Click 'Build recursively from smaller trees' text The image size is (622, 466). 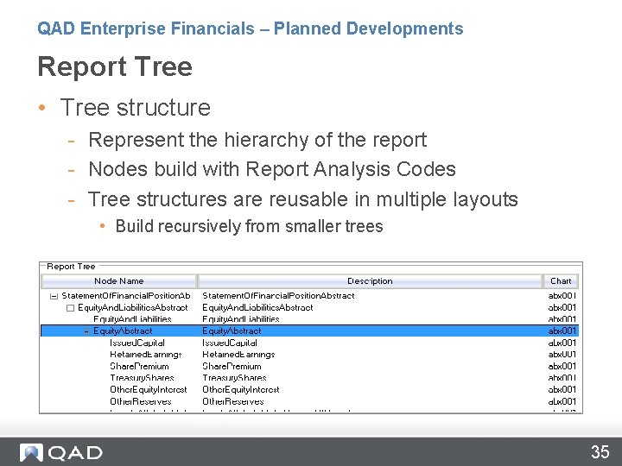[x=249, y=226]
